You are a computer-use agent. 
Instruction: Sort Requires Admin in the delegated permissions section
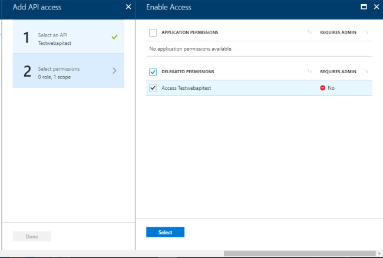366,71
